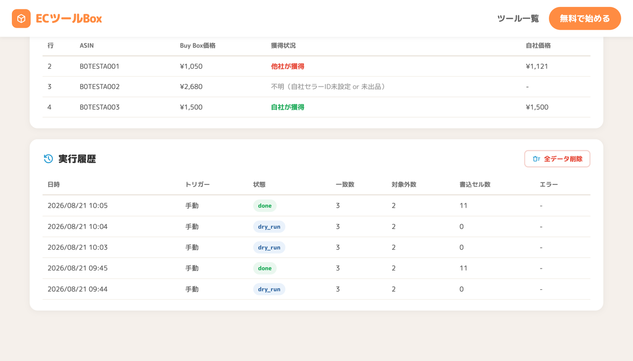The width and height of the screenshot is (633, 361).
Task: Click own price ¥1,121
Action: [x=537, y=66]
